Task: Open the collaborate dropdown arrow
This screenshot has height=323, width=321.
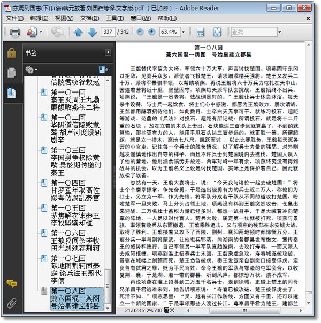Action: pyautogui.click(x=41, y=32)
